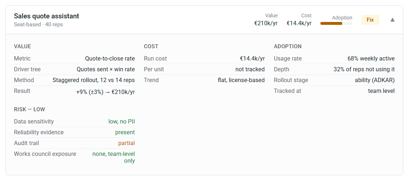
Task: Click '32% of reps not using it'
Action: [x=364, y=69]
